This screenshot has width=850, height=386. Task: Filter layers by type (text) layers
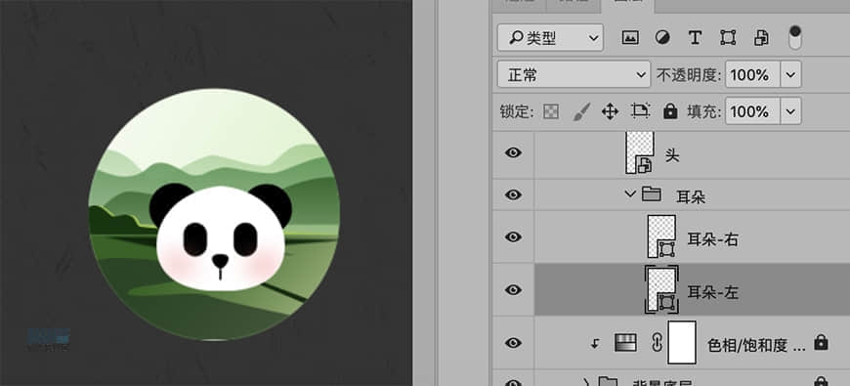[x=695, y=37]
